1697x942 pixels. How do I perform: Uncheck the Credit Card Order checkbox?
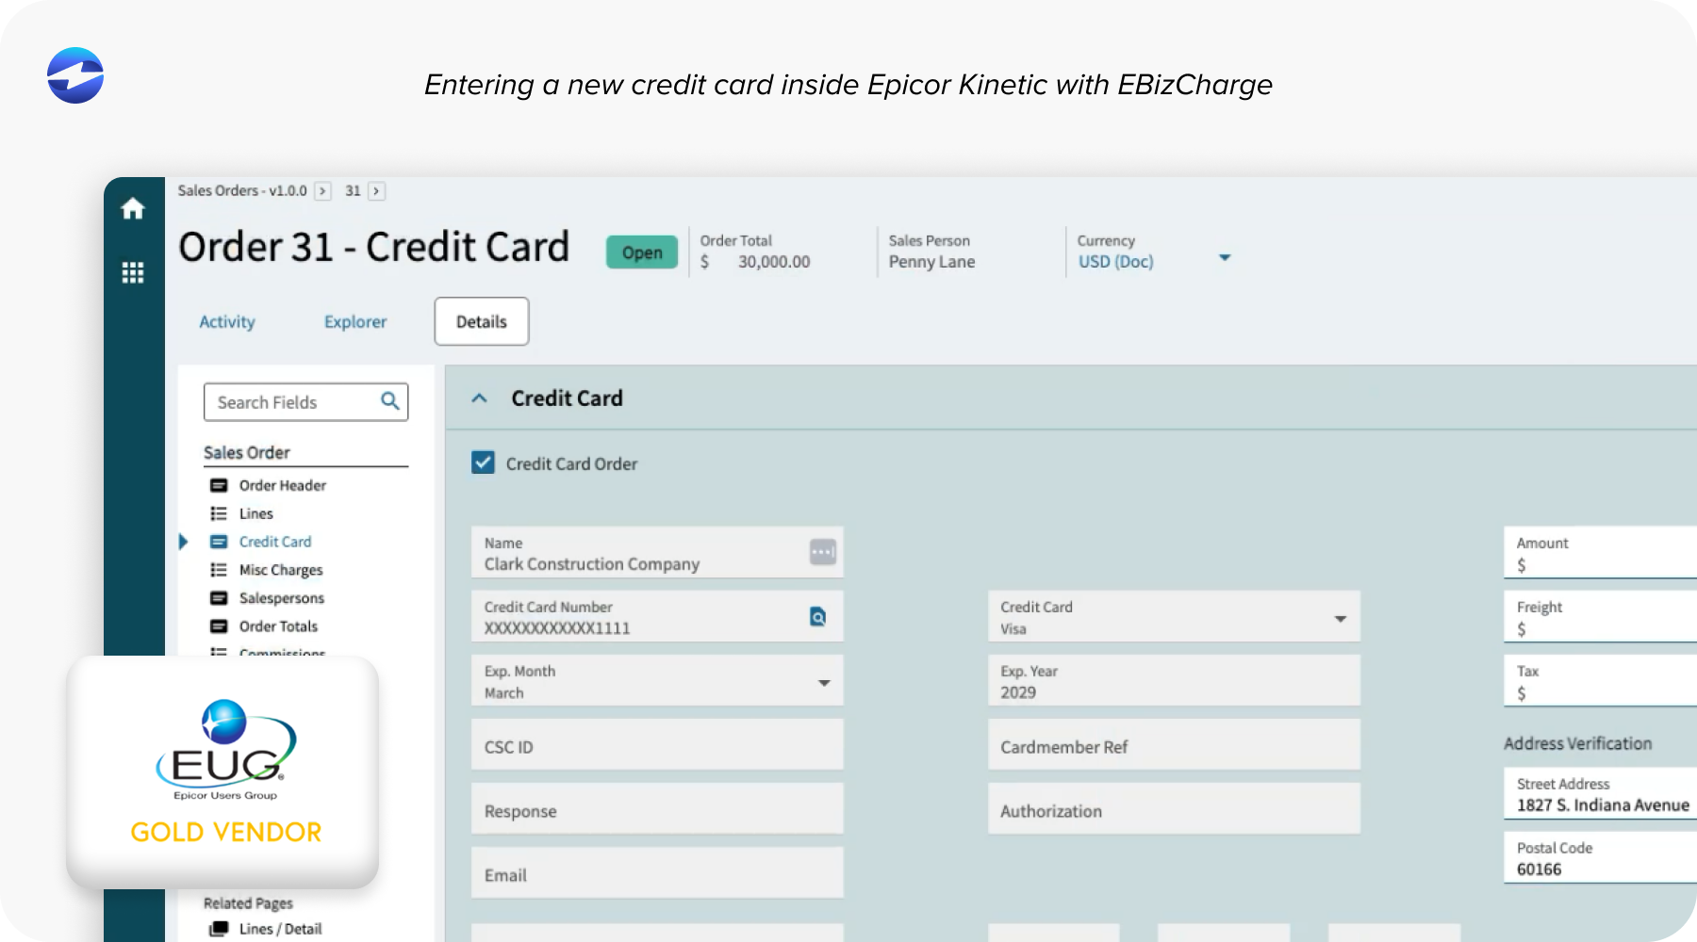point(482,463)
